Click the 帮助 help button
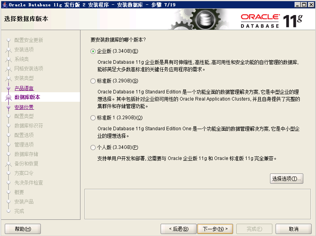The width and height of the screenshot is (316, 236). pos(23,229)
